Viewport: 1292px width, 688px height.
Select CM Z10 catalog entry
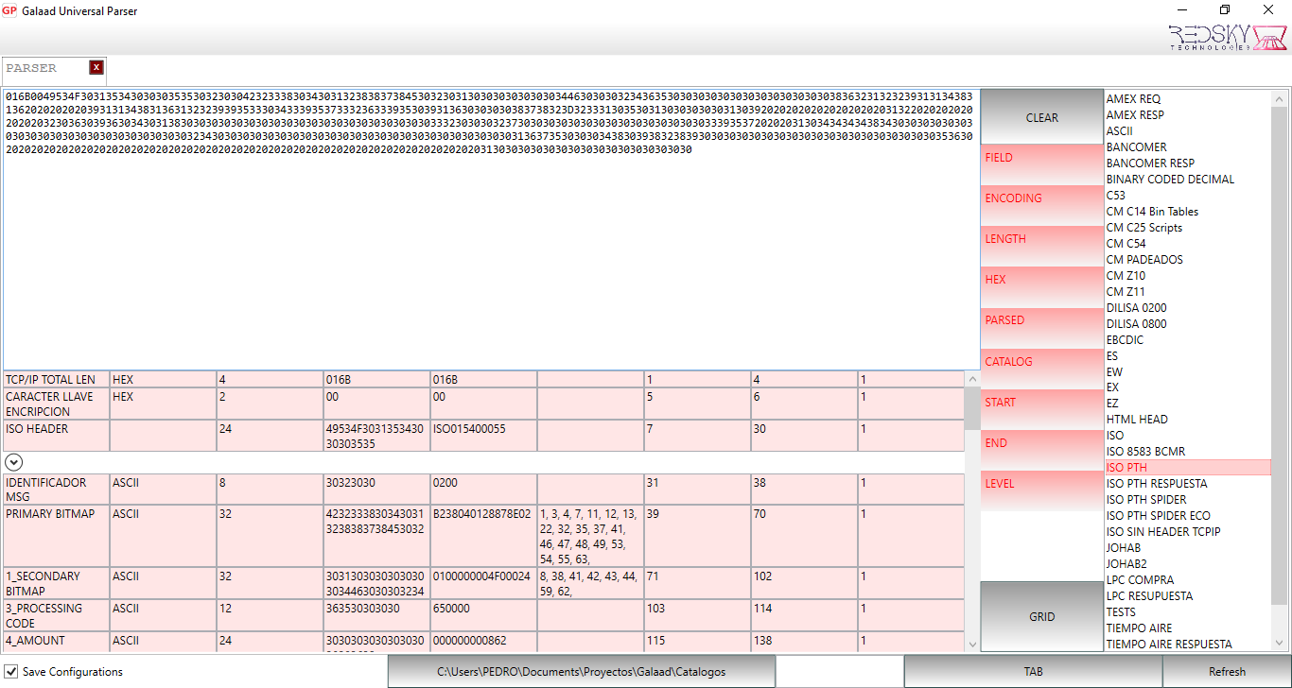click(1126, 276)
